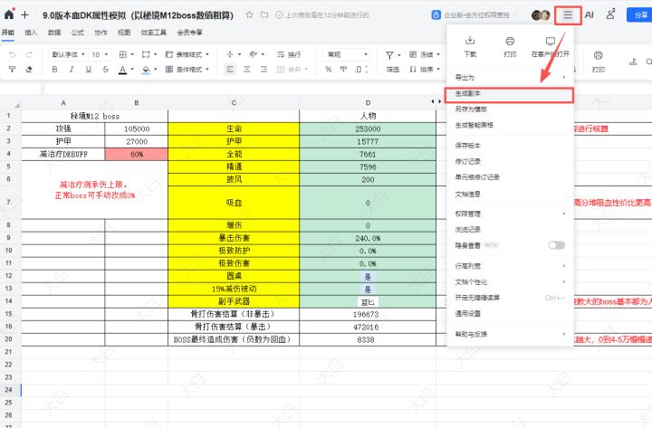The height and width of the screenshot is (428, 652).
Task: Click the redo arrow icon
Action: 29,54
